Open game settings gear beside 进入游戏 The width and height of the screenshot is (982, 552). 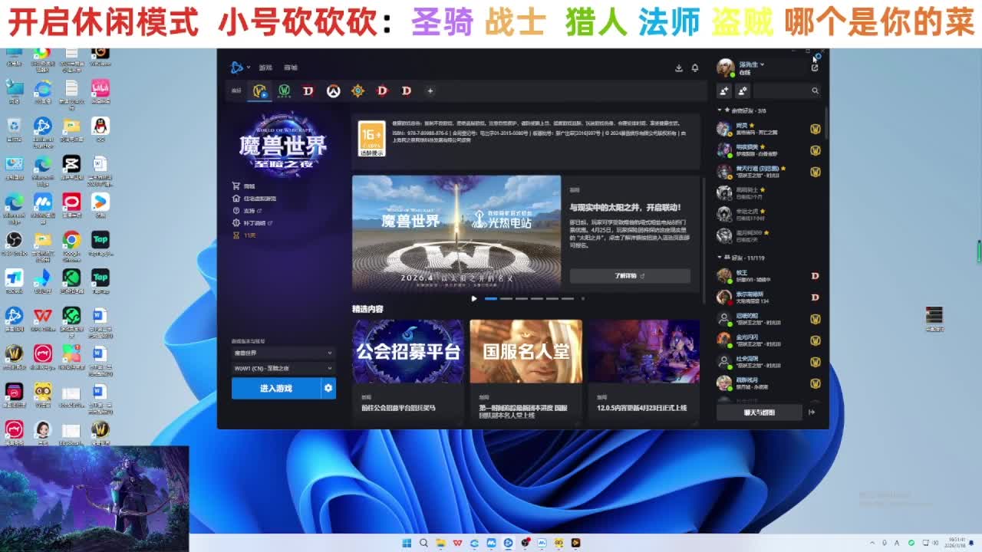tap(328, 389)
